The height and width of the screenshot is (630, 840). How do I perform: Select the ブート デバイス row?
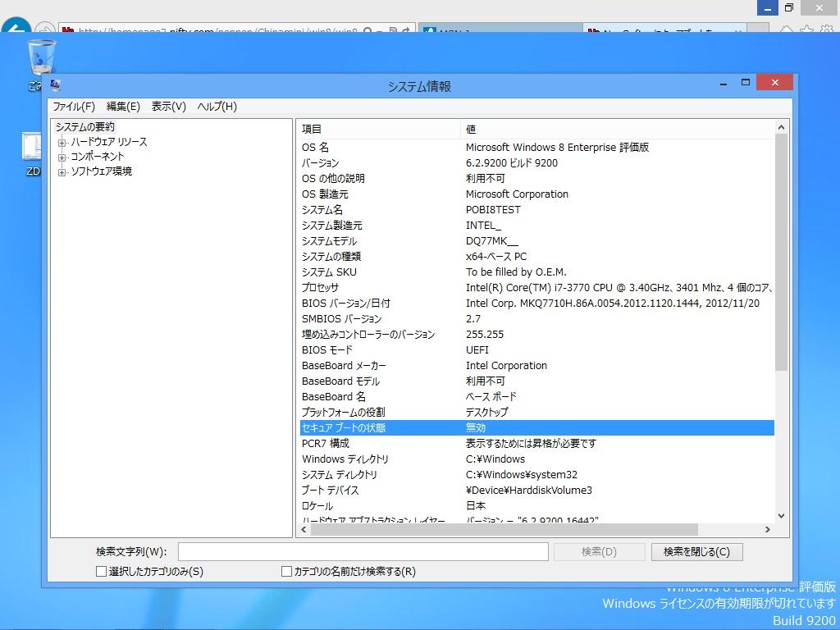pyautogui.click(x=536, y=491)
